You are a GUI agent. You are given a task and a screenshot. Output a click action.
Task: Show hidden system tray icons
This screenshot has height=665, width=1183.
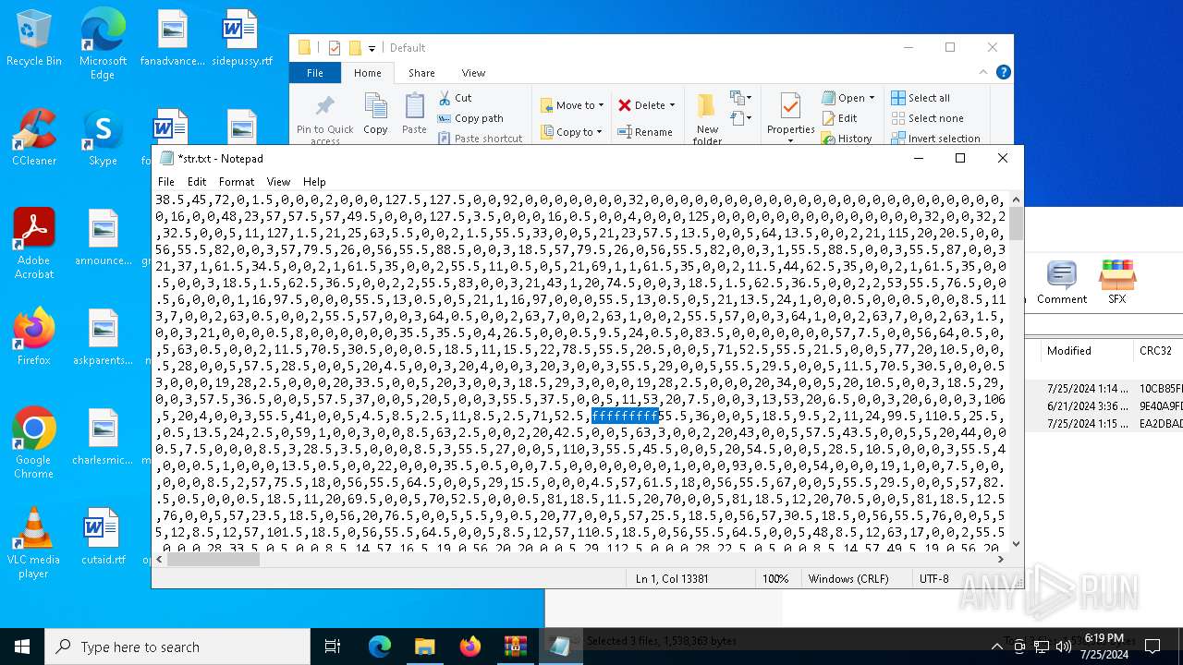tap(996, 647)
